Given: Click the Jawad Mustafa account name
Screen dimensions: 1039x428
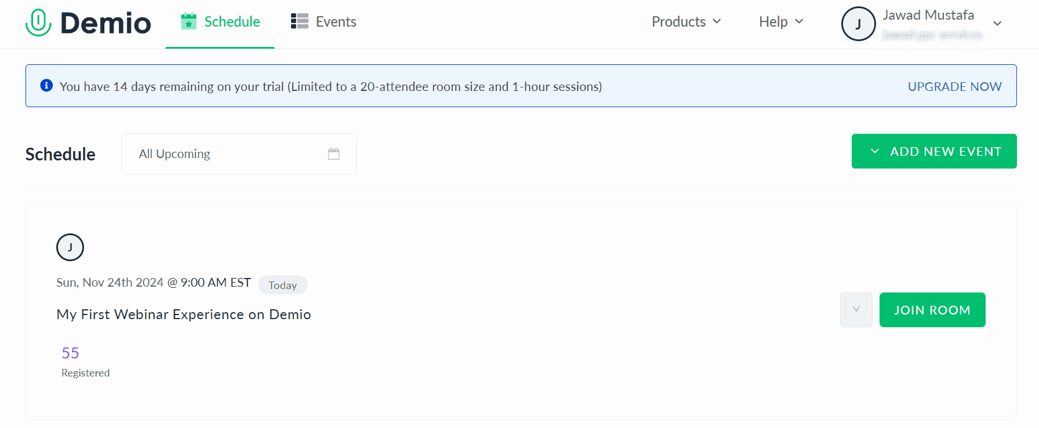Looking at the screenshot, I should 928,15.
